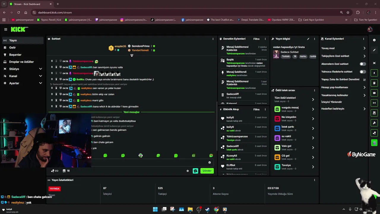
Task: Collapse the chat leaderboard with the arrow under eraybk35
Action: (x=132, y=55)
